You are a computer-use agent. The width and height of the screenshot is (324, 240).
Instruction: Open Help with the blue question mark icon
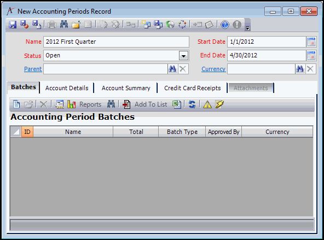(224, 25)
